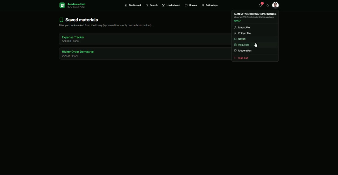Click the student email address text
The image size is (338, 175).
click(x=254, y=17)
